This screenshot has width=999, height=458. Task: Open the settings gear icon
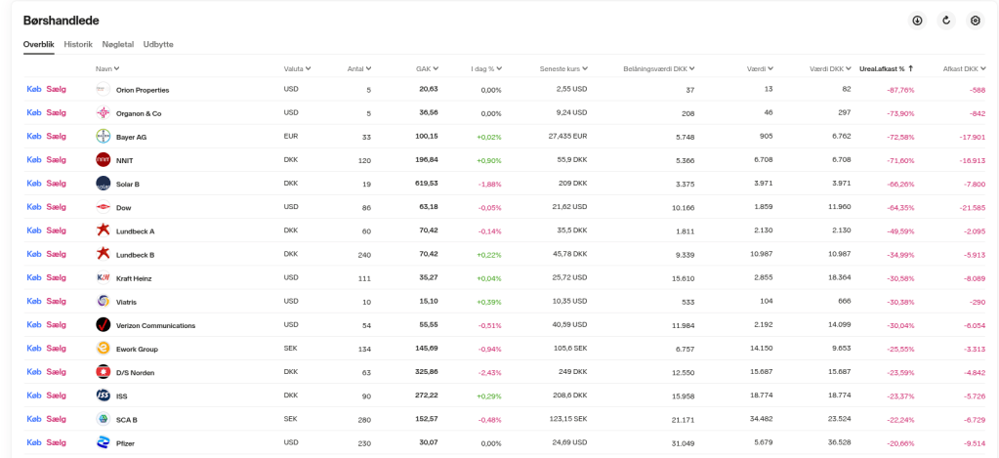(974, 21)
